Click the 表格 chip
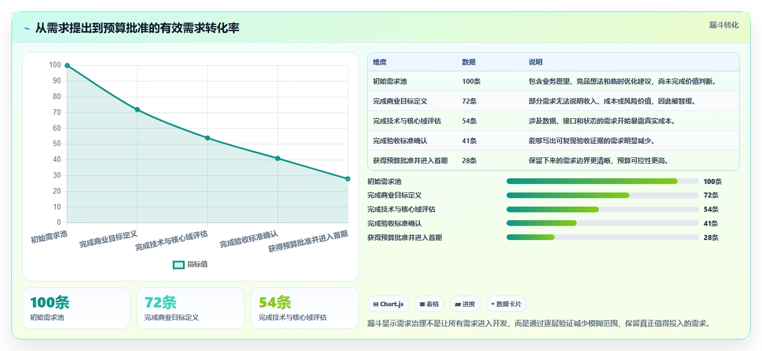The image size is (762, 351). [x=429, y=304]
